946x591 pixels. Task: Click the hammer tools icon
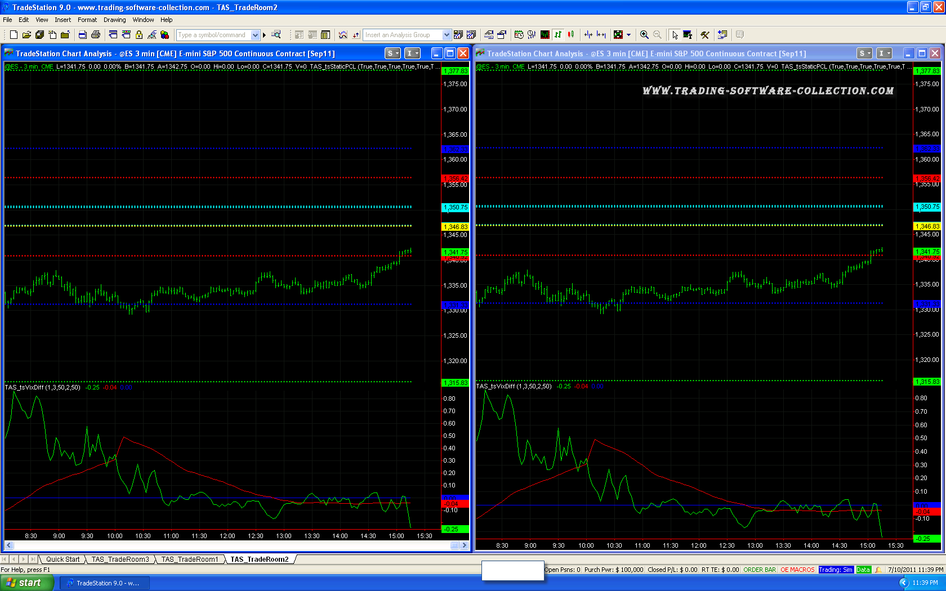coord(705,35)
